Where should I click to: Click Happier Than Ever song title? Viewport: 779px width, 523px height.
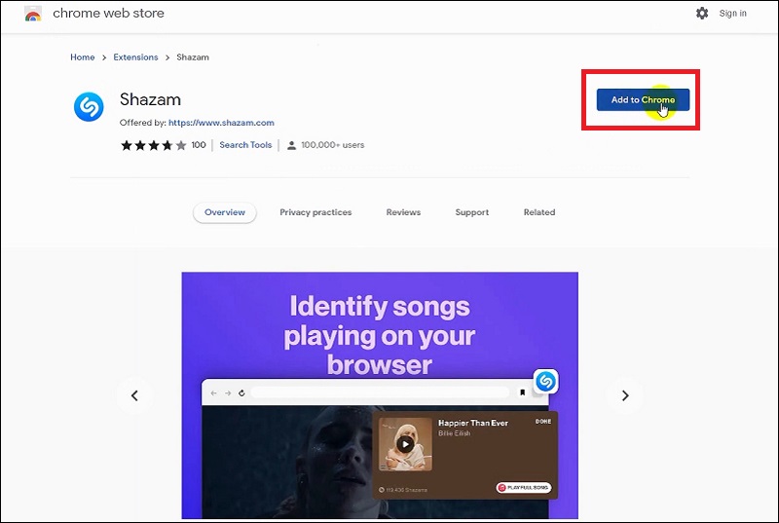(x=473, y=423)
